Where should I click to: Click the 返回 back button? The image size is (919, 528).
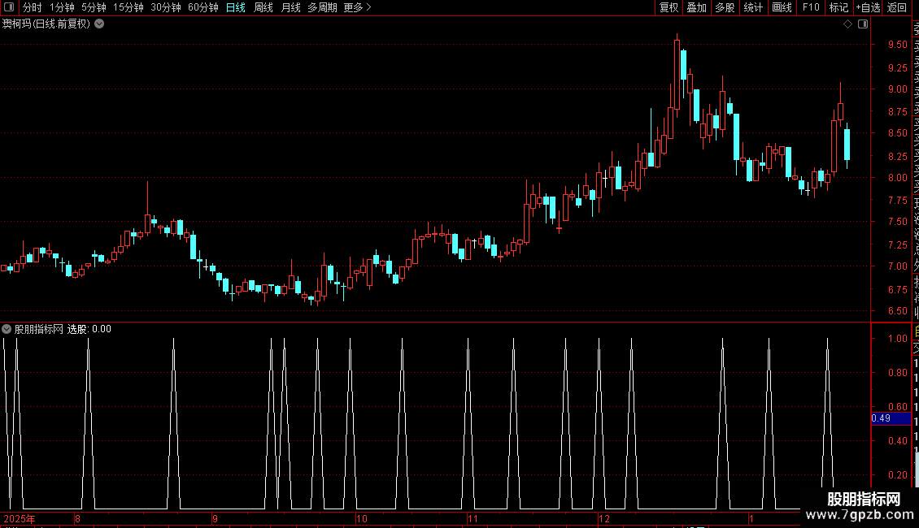coord(897,7)
